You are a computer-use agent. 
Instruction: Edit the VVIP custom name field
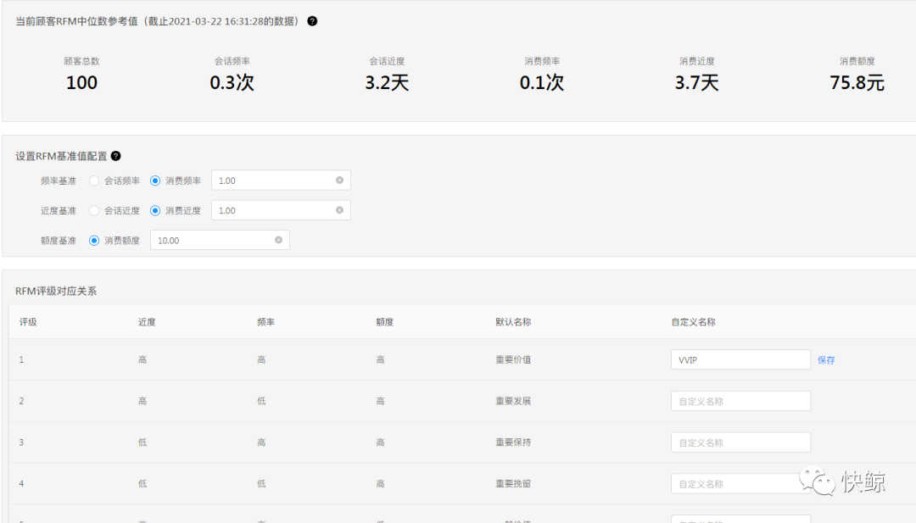[x=740, y=360]
